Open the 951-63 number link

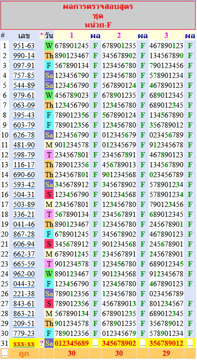(24, 46)
